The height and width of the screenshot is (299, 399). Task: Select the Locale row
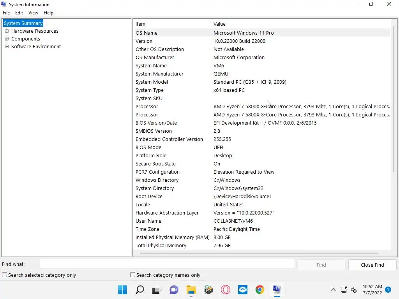pyautogui.click(x=262, y=204)
